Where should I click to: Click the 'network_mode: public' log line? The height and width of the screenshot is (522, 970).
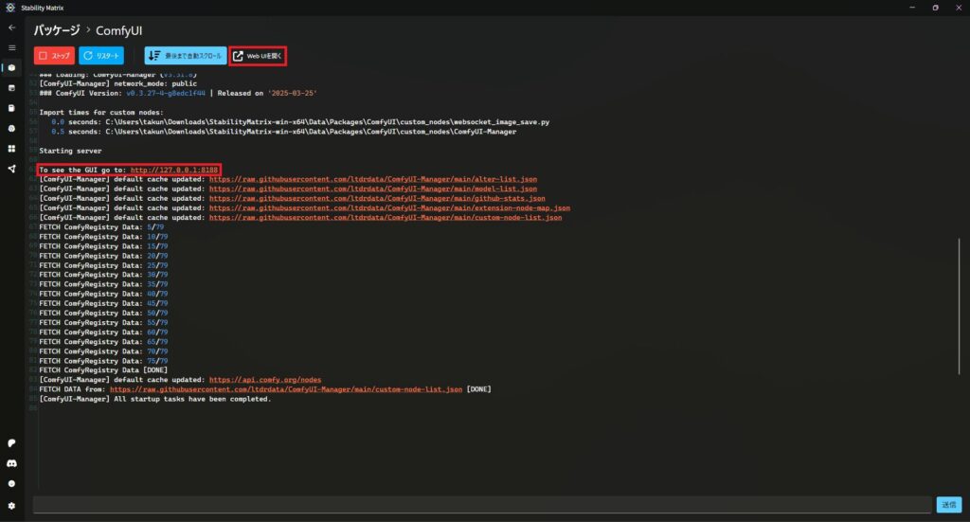point(117,83)
